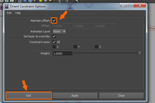Open the Edit menu
Image resolution: width=155 pixels, height=103 pixels.
click(9, 13)
